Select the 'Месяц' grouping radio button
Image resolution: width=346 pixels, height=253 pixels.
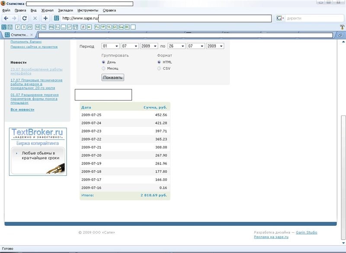[x=103, y=68]
